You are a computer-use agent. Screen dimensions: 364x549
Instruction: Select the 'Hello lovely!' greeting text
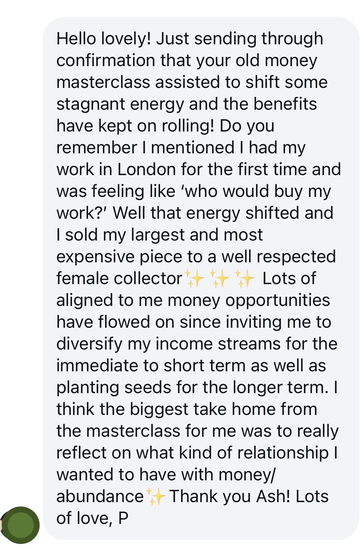(104, 39)
